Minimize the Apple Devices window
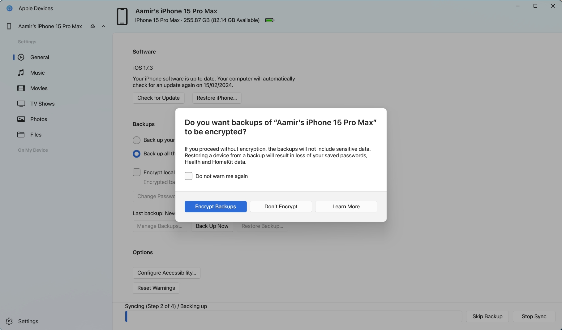Screen dimensions: 562x330 (518, 6)
